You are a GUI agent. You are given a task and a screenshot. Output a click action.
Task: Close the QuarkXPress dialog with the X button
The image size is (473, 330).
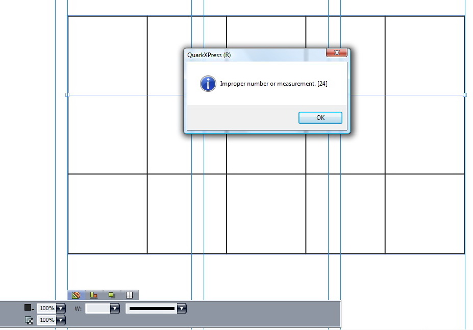[337, 53]
